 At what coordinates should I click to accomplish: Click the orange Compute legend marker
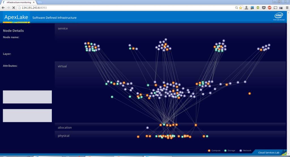point(209,151)
